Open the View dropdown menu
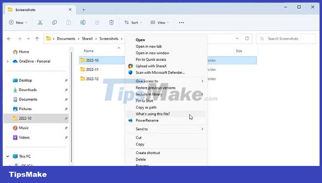Screen dimensions: 322x183 pyautogui.click(x=160, y=22)
